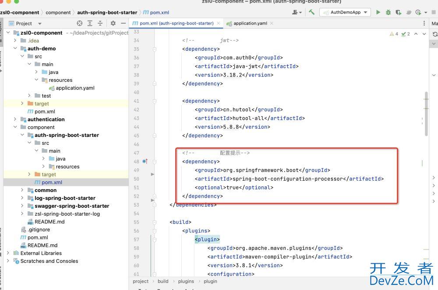Select target folder under auth-demo
Screen dimensions: 438x290
point(38,104)
